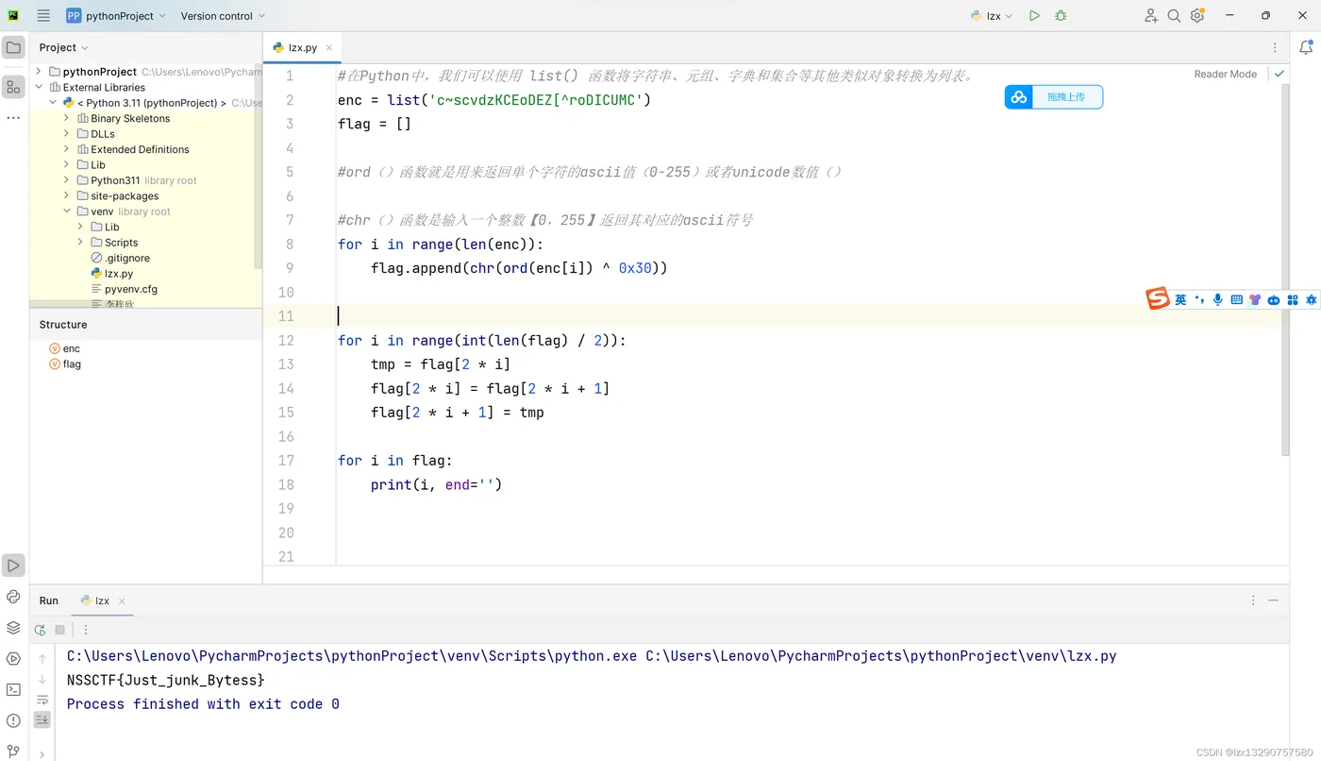Toggle scroll-to-end in Run console

coord(42,719)
